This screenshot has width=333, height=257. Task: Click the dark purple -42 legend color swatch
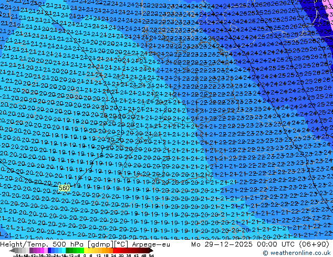point(31,250)
